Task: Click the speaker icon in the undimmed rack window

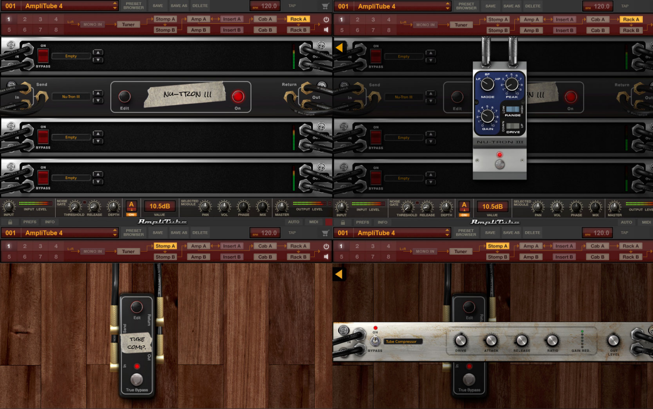Action: click(326, 30)
